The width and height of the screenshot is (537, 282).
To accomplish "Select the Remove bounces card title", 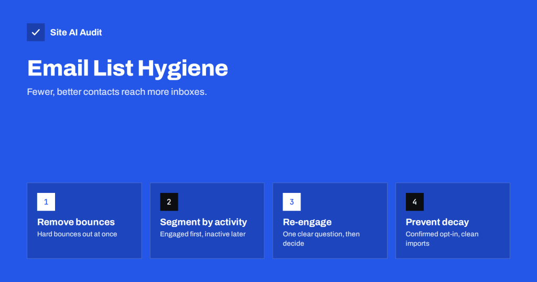I will click(x=76, y=222).
